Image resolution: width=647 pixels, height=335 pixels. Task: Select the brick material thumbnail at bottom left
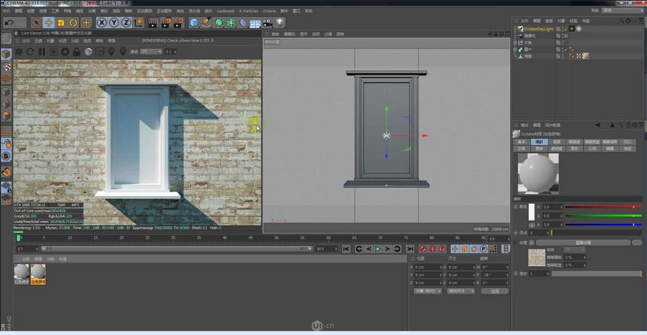21,274
